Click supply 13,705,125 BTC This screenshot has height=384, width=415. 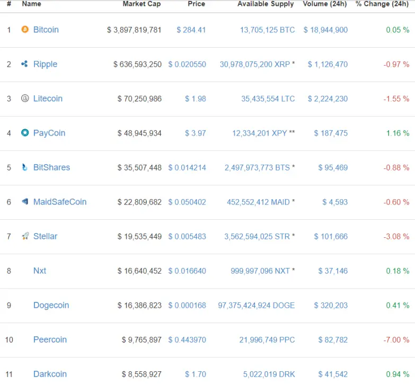coord(267,30)
